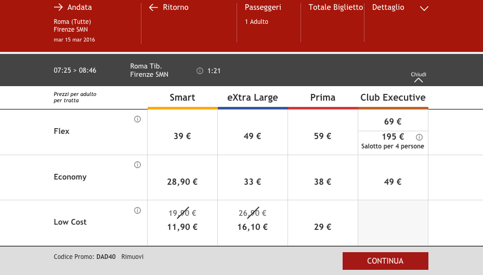Click the Ritorno left arrow icon
This screenshot has width=483, height=275.
[153, 8]
